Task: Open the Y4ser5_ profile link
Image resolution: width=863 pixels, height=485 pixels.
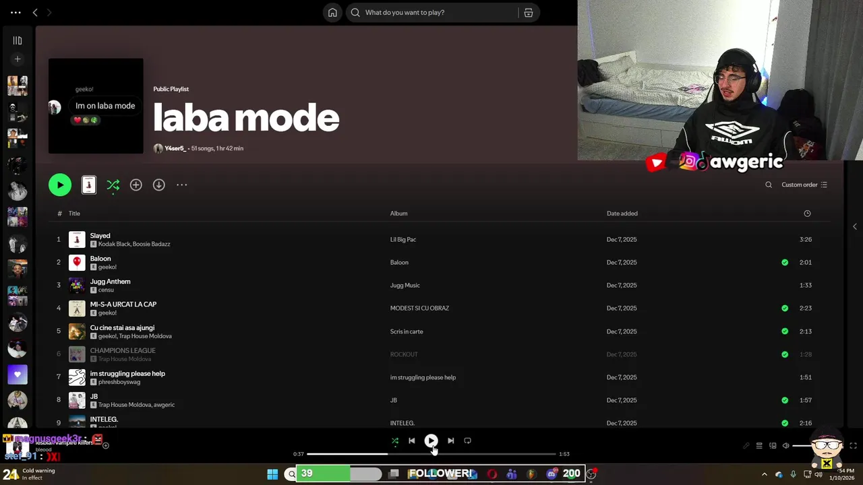Action: 175,148
